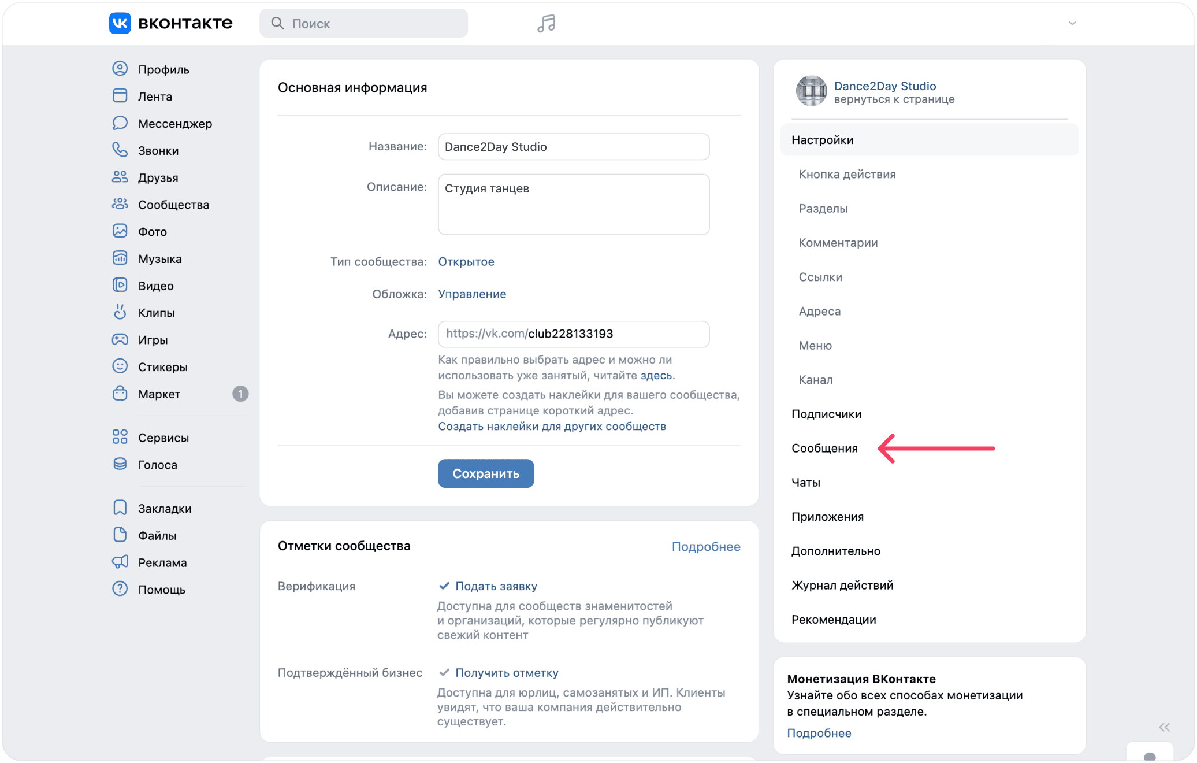
Task: Click the Games controller icon
Action: [x=120, y=339]
